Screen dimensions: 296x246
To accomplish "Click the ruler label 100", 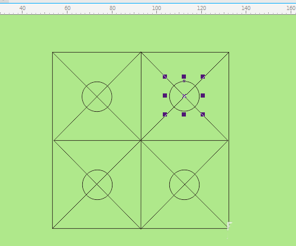I will [x=157, y=8].
